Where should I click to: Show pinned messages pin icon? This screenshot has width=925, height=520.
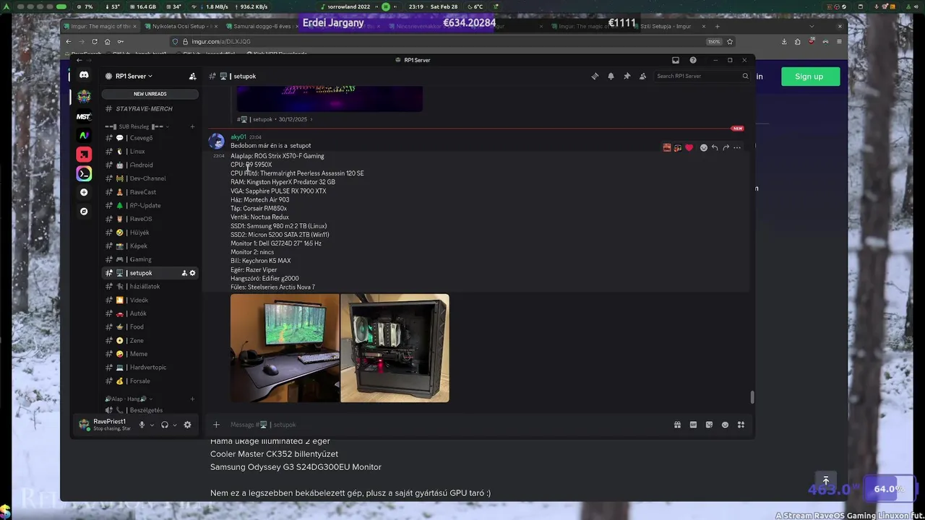point(627,76)
